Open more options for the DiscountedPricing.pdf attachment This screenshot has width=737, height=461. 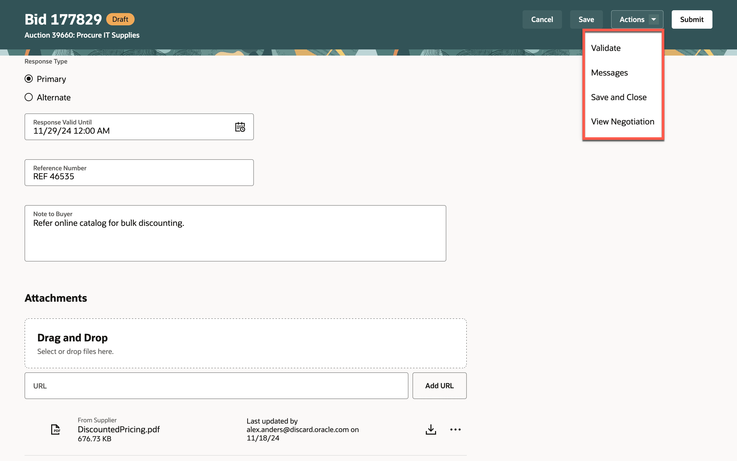pyautogui.click(x=455, y=429)
